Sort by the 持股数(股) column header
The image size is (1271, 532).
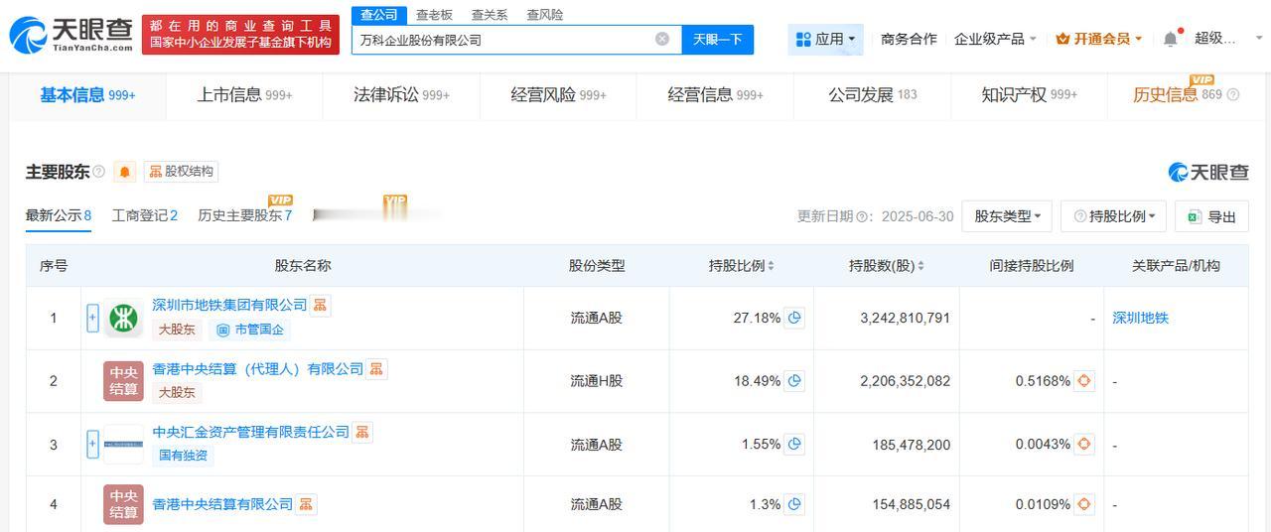pyautogui.click(x=886, y=266)
